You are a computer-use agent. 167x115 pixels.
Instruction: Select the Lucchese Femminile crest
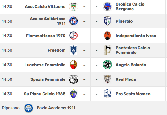[x=74, y=65]
